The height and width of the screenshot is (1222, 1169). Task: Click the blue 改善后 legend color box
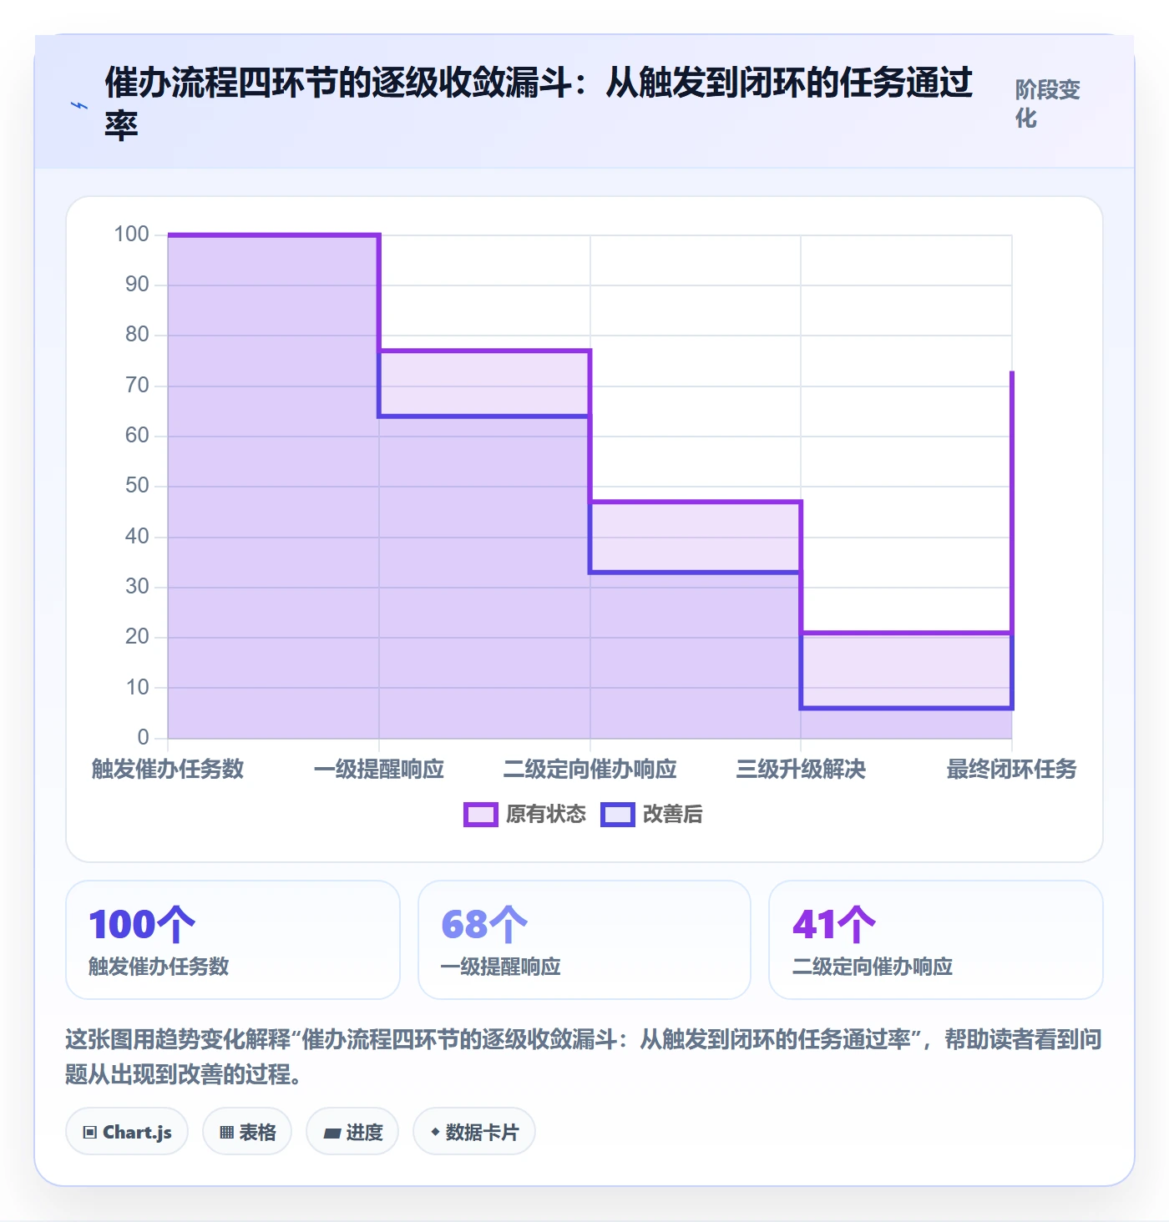pos(618,815)
